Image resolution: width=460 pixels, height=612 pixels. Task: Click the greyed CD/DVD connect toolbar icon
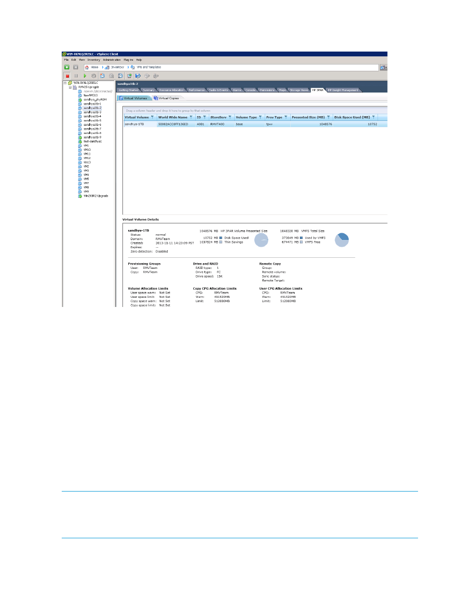(x=147, y=76)
